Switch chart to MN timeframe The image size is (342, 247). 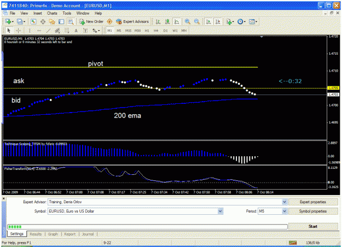(184, 31)
